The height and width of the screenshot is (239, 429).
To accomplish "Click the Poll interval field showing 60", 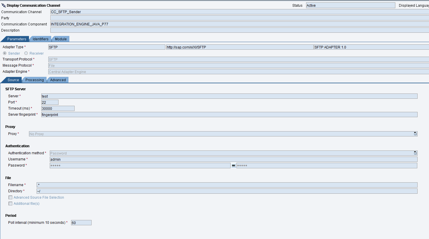I will coord(81,223).
